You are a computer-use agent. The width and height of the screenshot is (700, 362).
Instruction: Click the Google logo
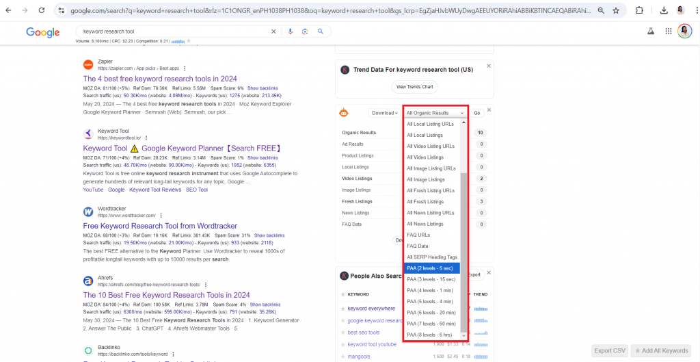click(x=43, y=32)
